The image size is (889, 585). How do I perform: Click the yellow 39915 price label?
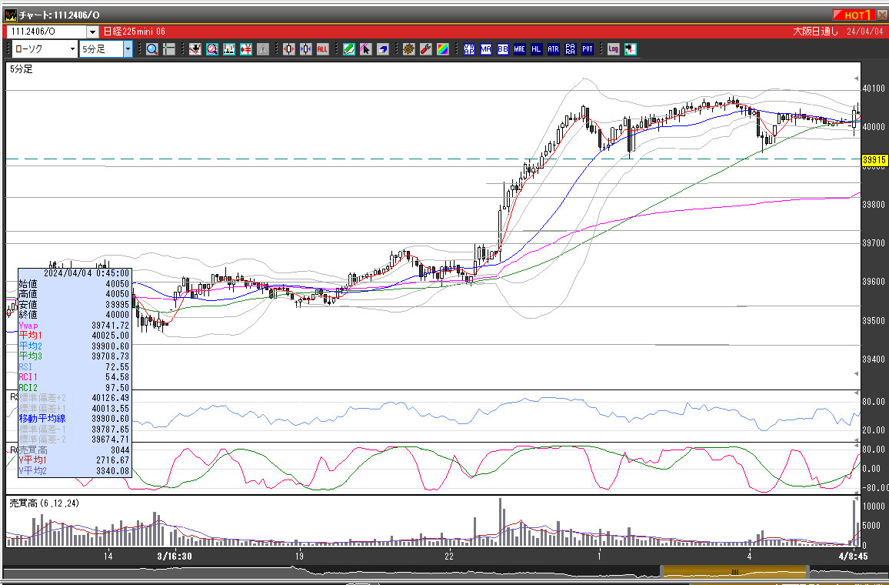(874, 161)
